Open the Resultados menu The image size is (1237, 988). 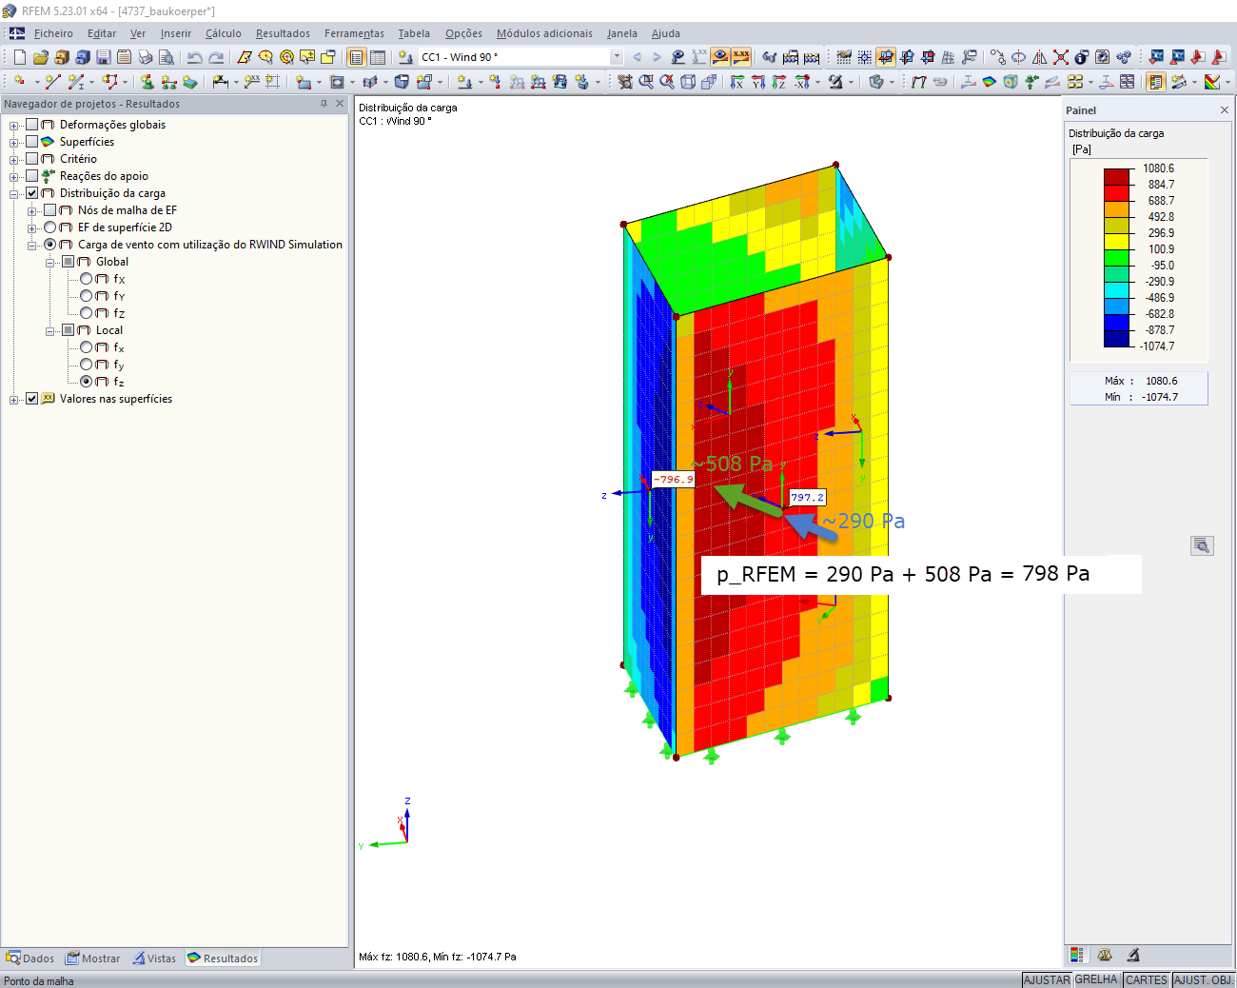pyautogui.click(x=283, y=33)
